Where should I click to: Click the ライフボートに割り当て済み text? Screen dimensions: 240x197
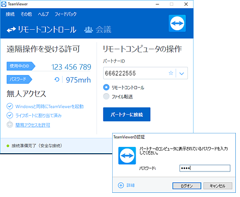tap(39, 116)
